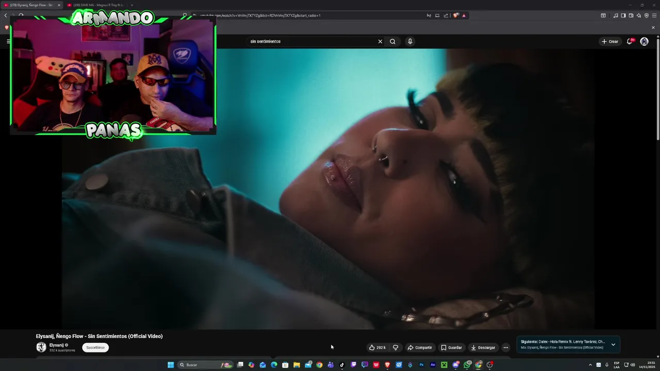Open the Brave Wallet toolbar icon
The width and height of the screenshot is (660, 371).
click(x=631, y=15)
